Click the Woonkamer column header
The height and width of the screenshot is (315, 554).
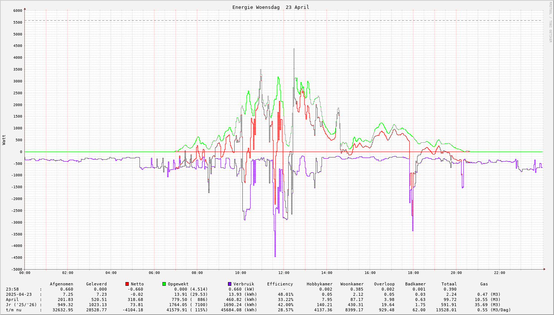click(x=352, y=284)
